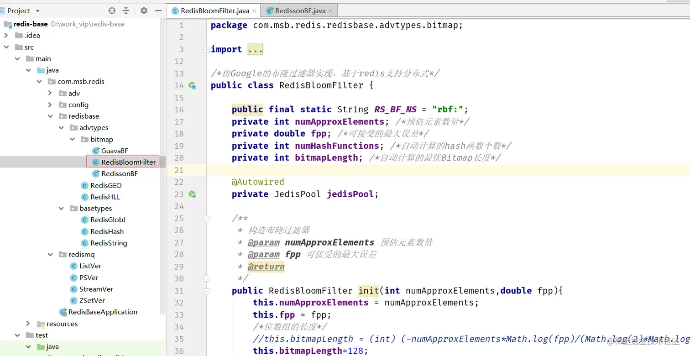Open PSVer class
Image resolution: width=690 pixels, height=356 pixels.
pyautogui.click(x=89, y=277)
